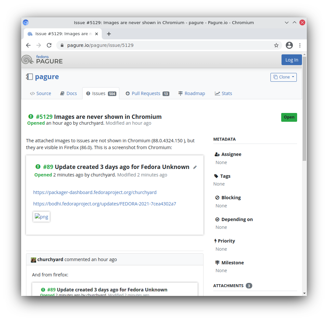Image resolution: width=328 pixels, height=321 pixels.
Task: Open the Chromium three-dot menu
Action: point(300,45)
